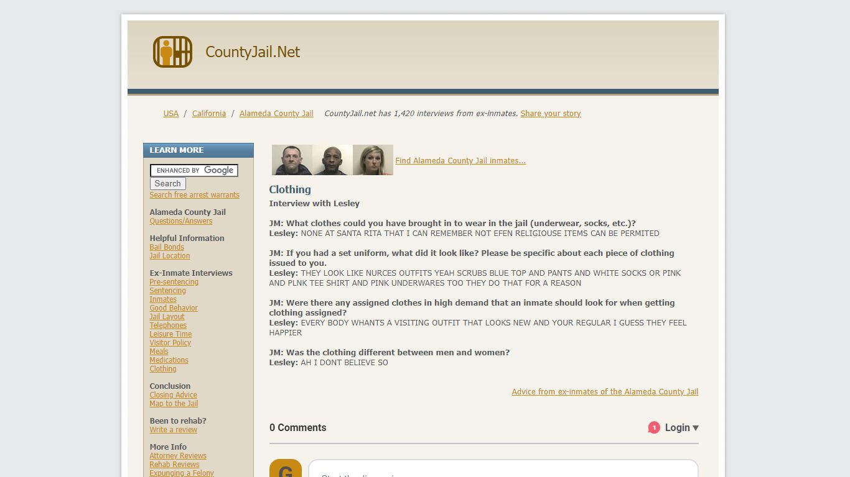Screen dimensions: 850x477
Task: Open the Expunging a Felony link
Action: pyautogui.click(x=182, y=473)
